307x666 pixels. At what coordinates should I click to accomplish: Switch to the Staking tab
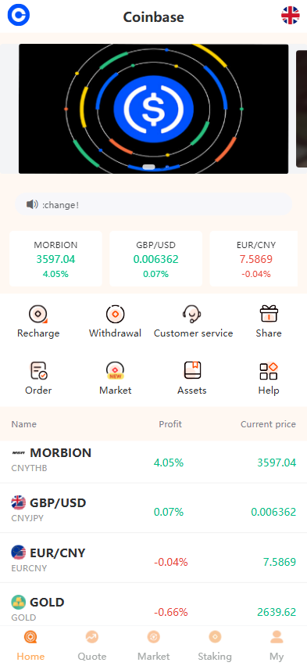(x=215, y=646)
